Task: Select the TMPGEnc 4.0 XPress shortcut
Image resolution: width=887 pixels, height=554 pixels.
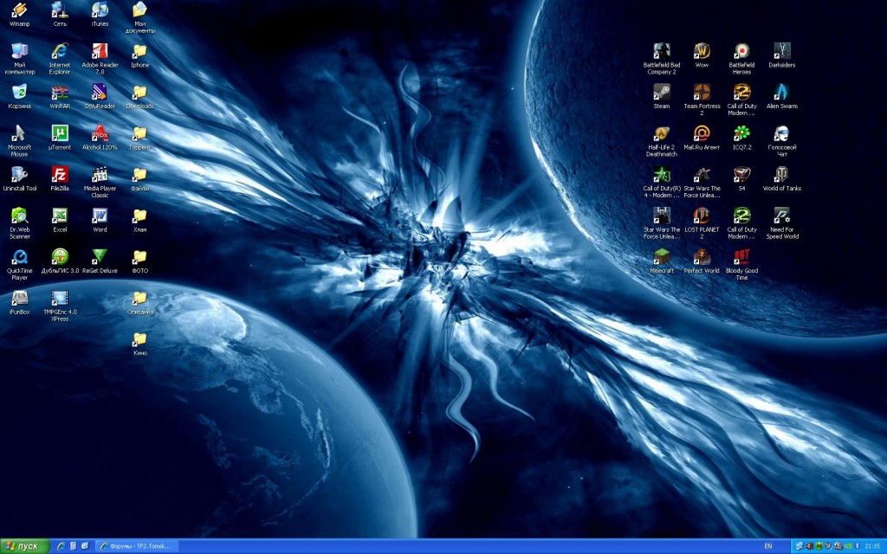Action: (60, 306)
